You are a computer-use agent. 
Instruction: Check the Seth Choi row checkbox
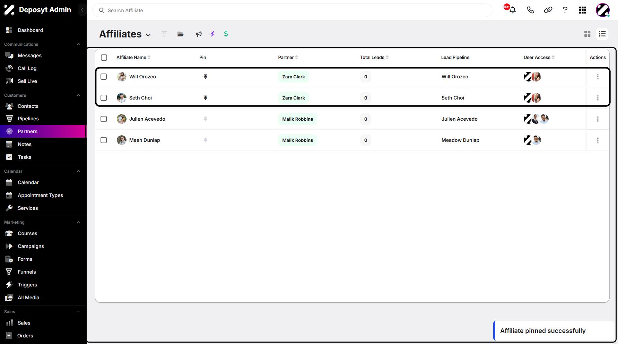[104, 98]
